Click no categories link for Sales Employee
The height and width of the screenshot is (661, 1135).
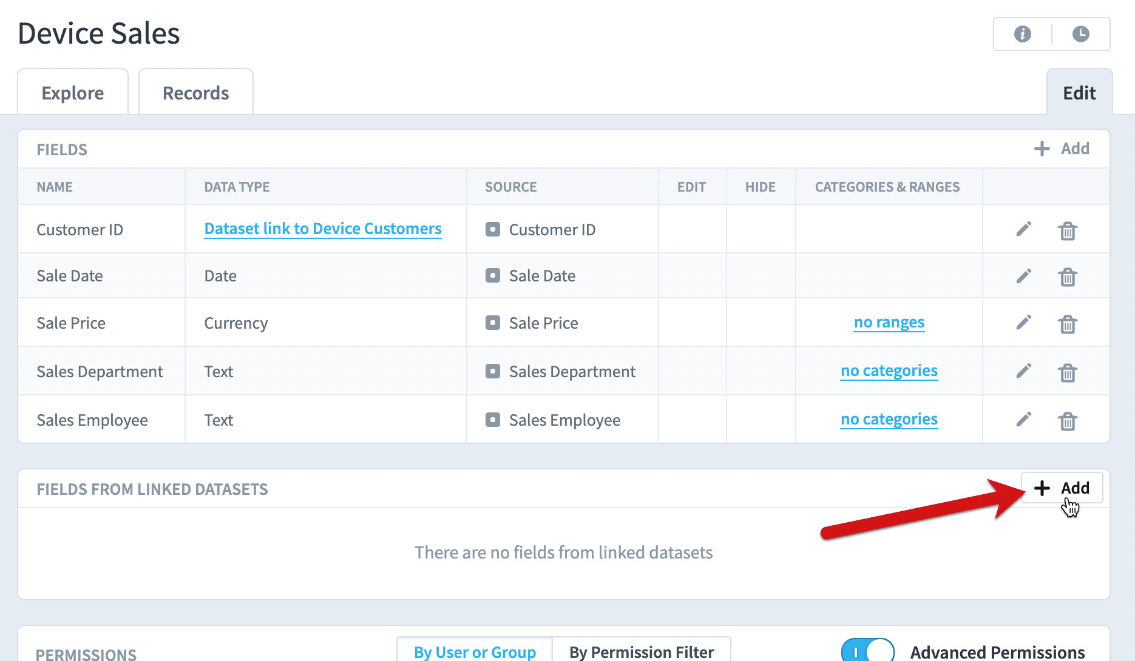click(x=889, y=419)
